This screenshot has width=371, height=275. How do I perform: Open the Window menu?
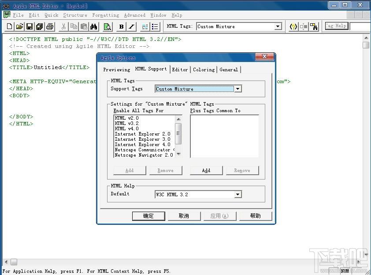tap(158, 15)
